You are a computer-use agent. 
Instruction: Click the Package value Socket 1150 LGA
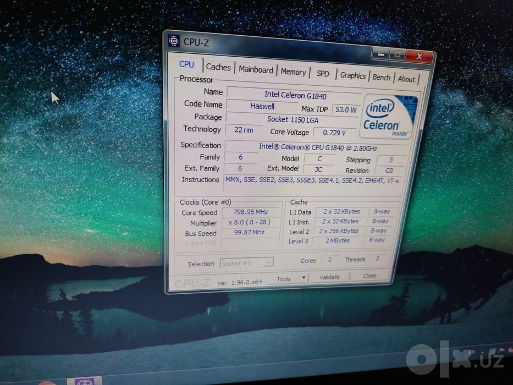tap(292, 119)
